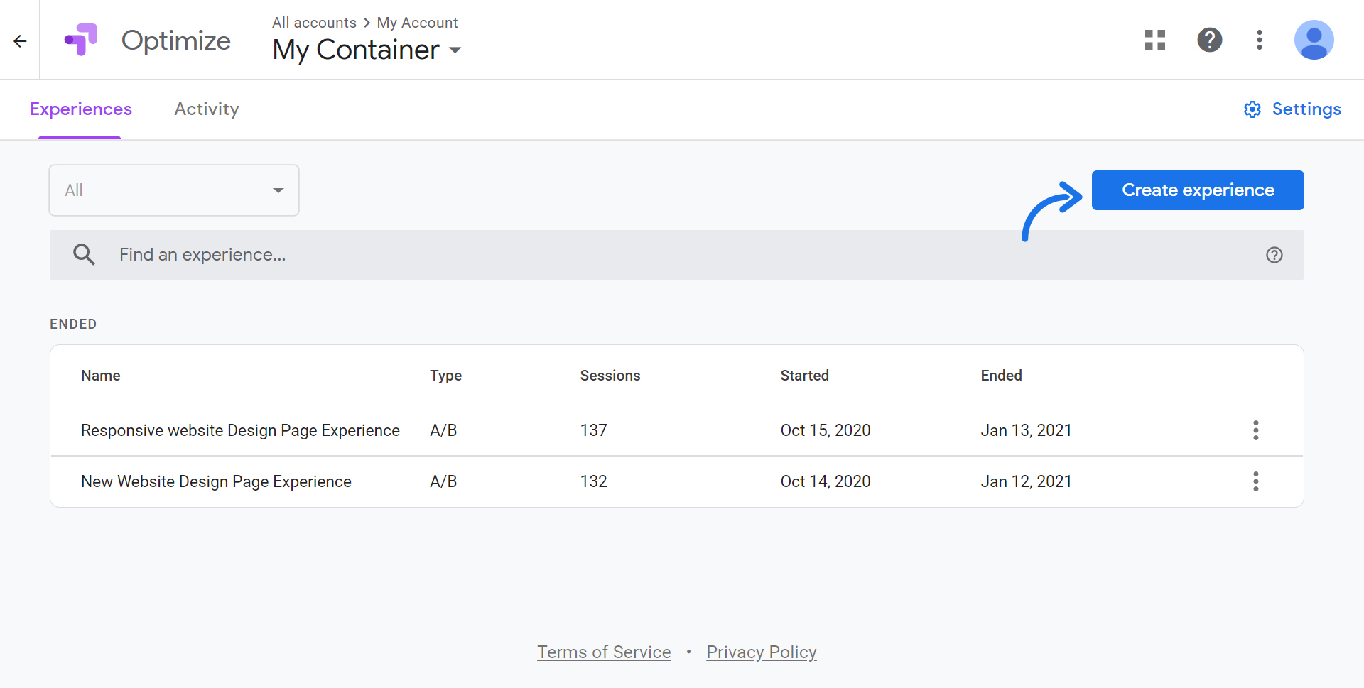Click the Type column header

pos(445,376)
